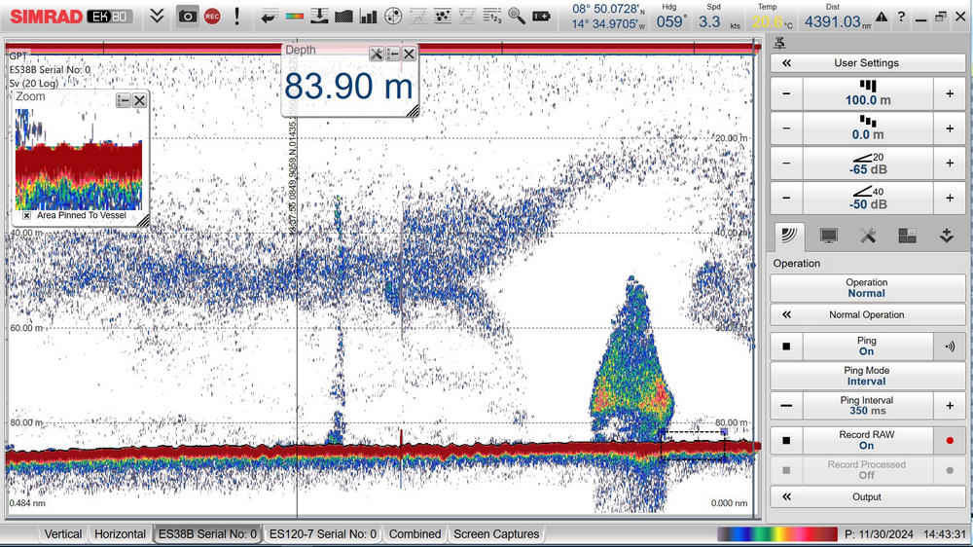Click the Ping On button
Screen dimensions: 973x547
(x=868, y=346)
